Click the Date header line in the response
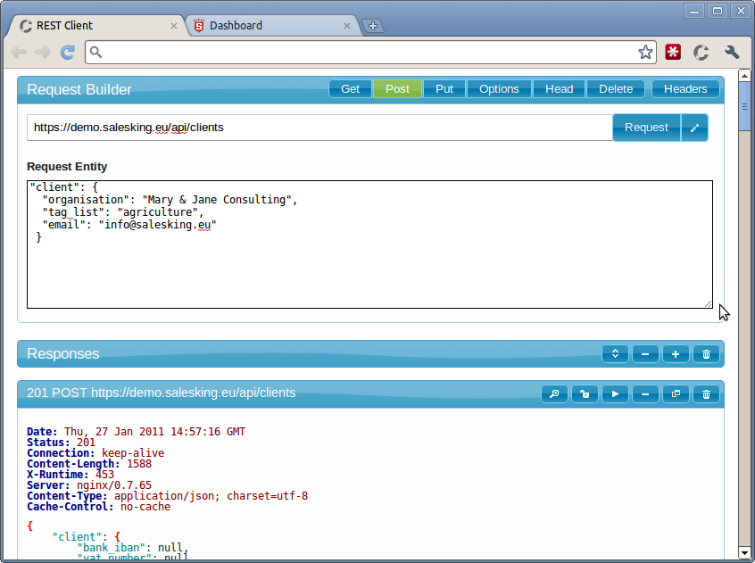Screen dimensions: 755x563 tap(137, 432)
